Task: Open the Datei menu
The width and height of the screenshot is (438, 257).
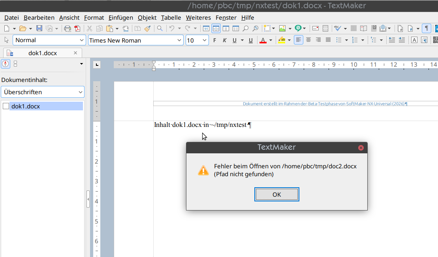Action: 12,18
